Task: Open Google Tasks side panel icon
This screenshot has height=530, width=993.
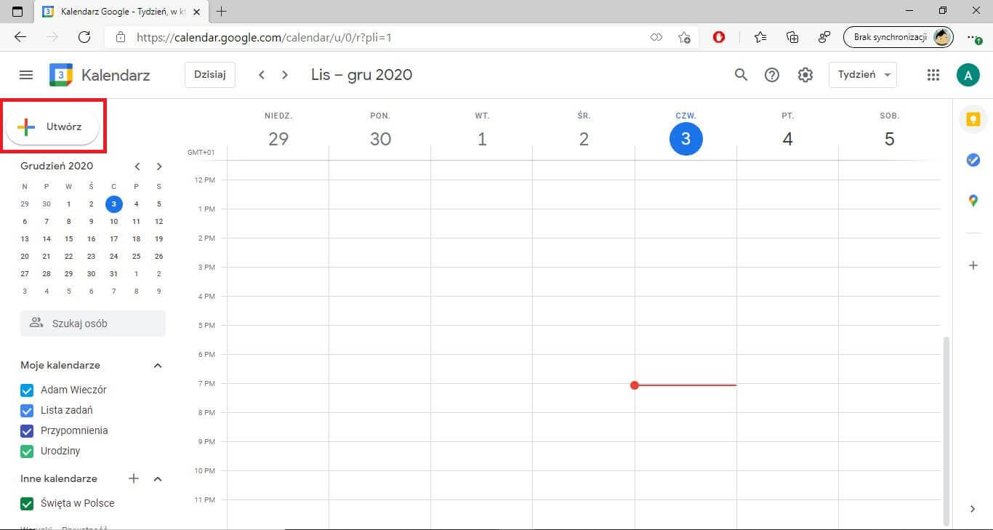Action: coord(973,160)
